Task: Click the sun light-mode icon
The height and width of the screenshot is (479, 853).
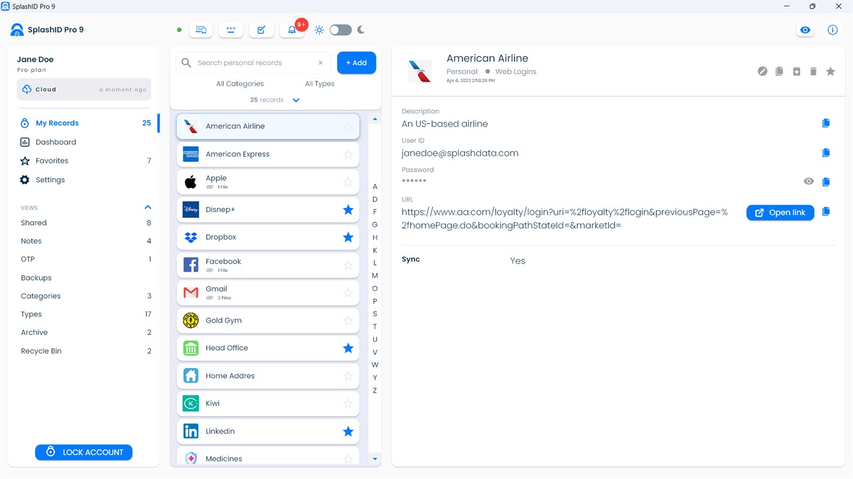Action: [319, 30]
